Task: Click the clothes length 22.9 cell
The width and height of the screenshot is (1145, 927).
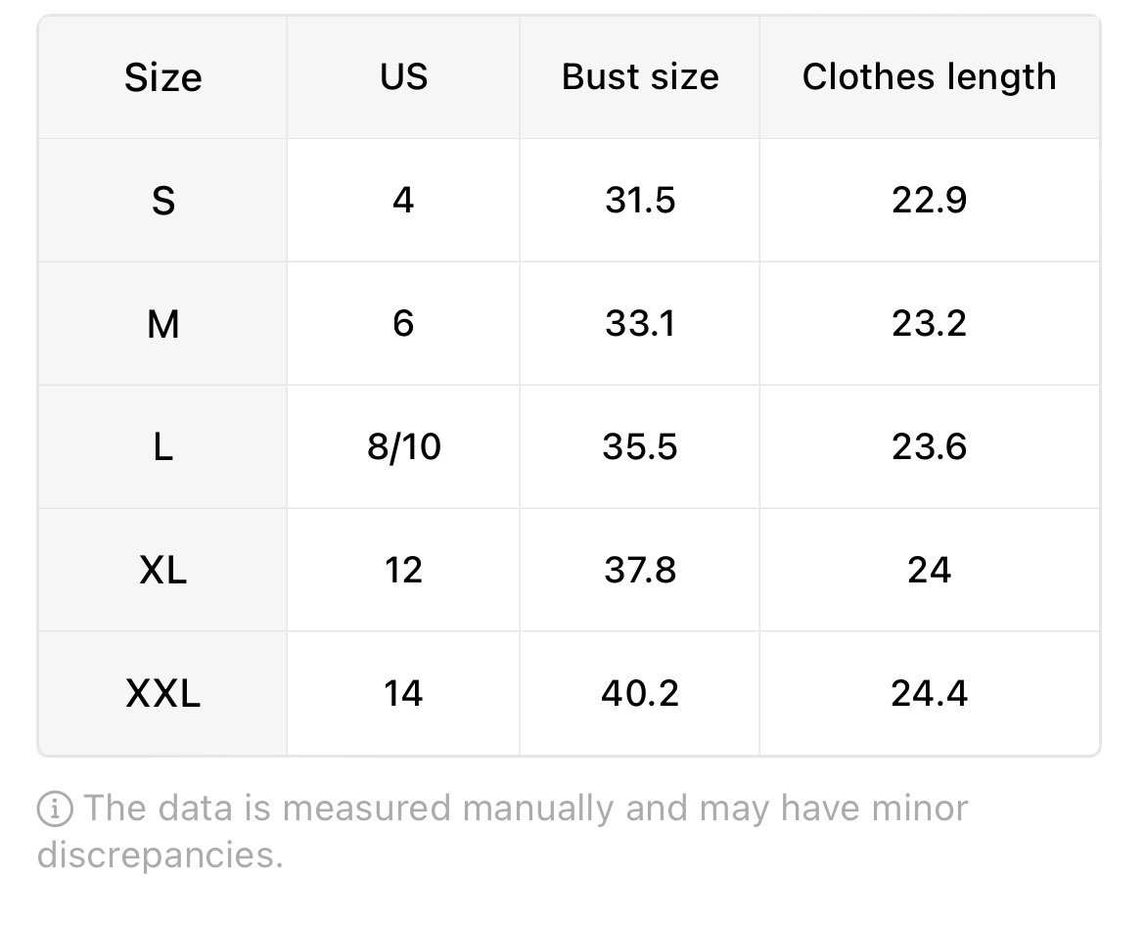Action: click(930, 200)
